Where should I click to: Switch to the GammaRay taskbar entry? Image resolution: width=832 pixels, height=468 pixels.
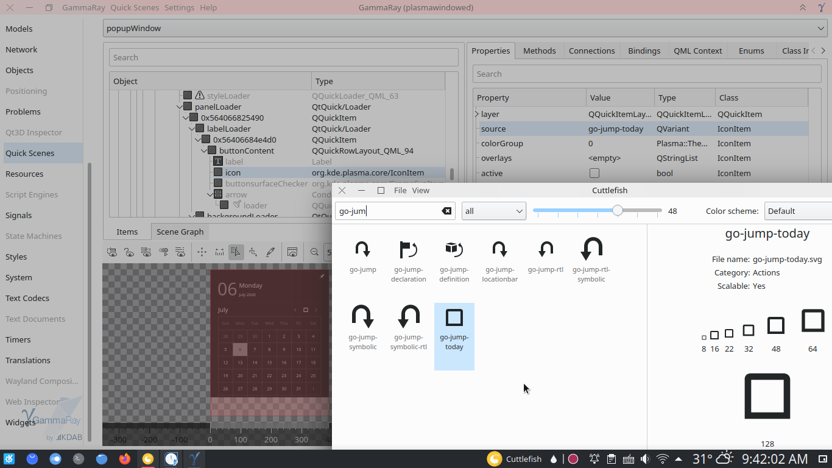point(194,459)
